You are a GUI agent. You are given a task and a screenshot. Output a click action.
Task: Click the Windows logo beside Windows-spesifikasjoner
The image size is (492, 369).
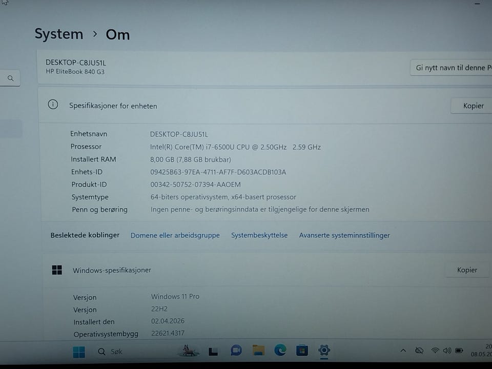click(x=57, y=270)
